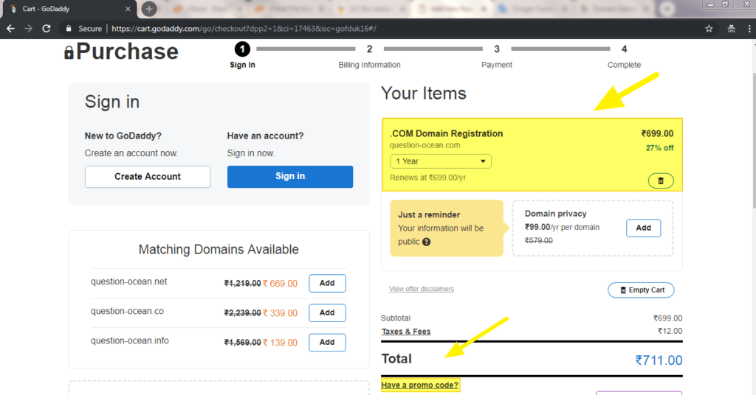Click the browser forward arrow
This screenshot has height=395, width=756.
point(29,29)
